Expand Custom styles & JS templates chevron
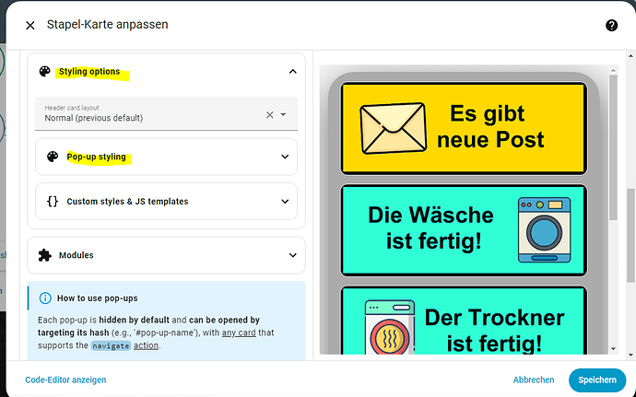The height and width of the screenshot is (397, 636). point(285,201)
